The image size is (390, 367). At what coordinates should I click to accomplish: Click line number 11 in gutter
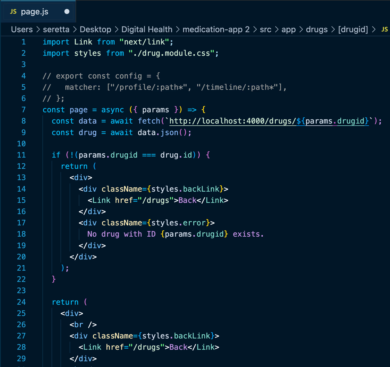coord(21,155)
